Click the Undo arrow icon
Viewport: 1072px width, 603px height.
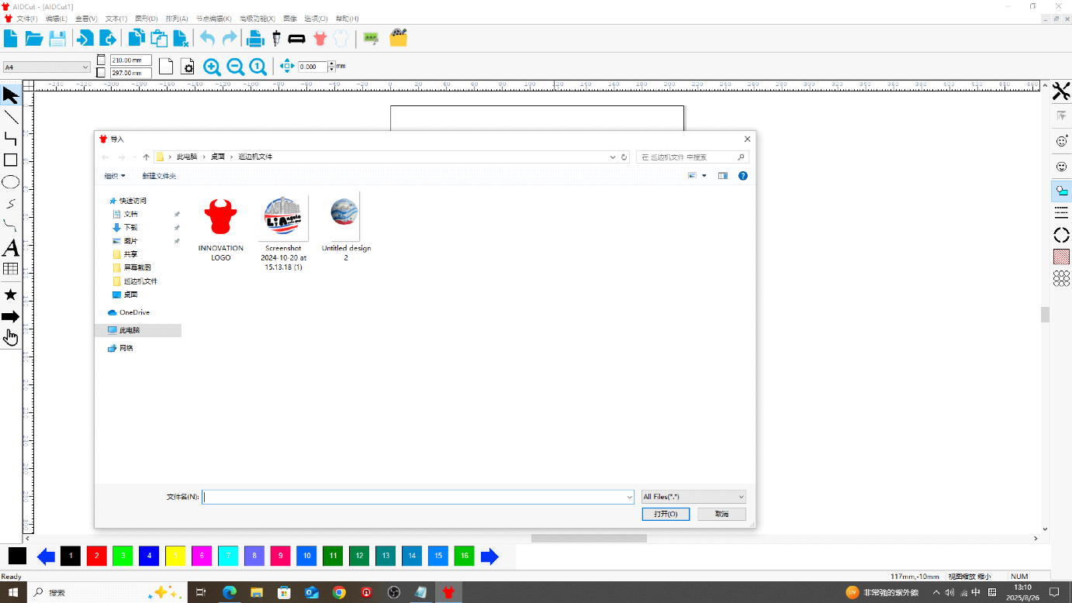click(207, 38)
